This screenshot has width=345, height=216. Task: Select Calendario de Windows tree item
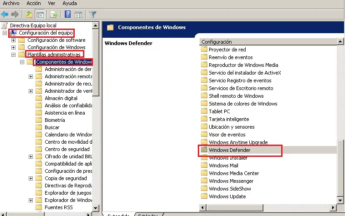coord(68,134)
